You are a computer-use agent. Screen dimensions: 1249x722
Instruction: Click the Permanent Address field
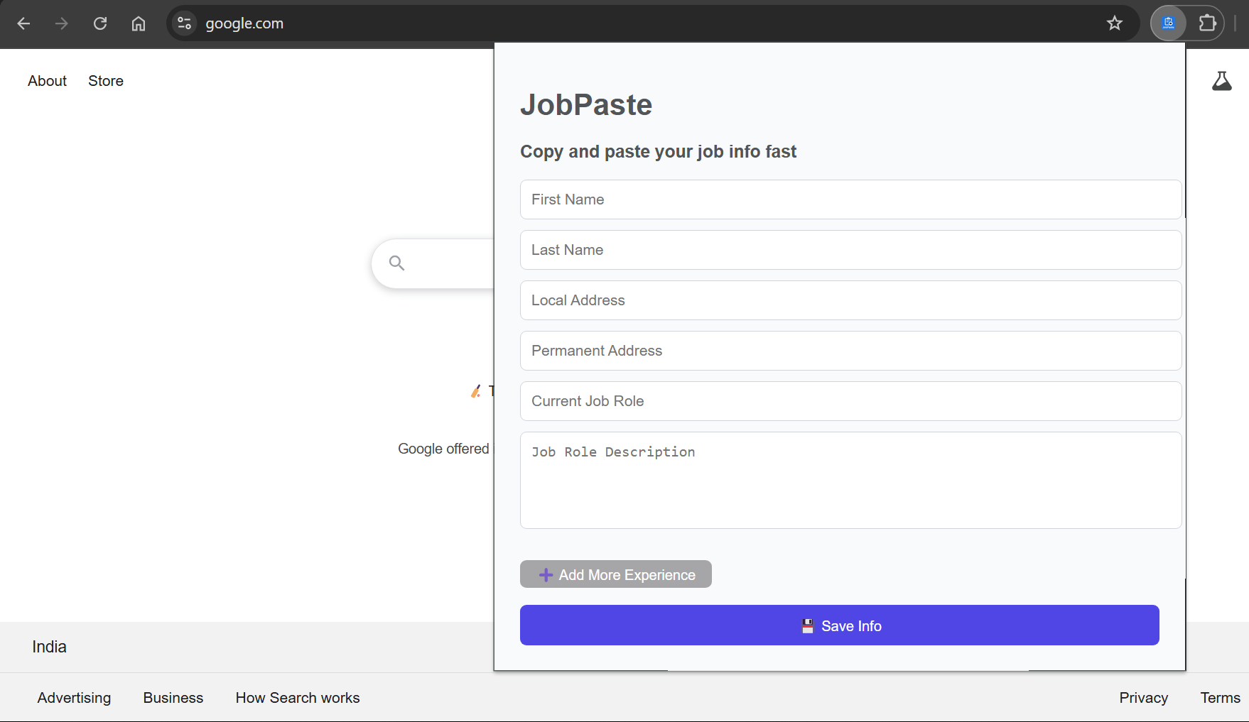pyautogui.click(x=850, y=351)
